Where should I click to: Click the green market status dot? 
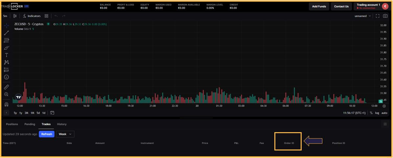click(x=48, y=24)
